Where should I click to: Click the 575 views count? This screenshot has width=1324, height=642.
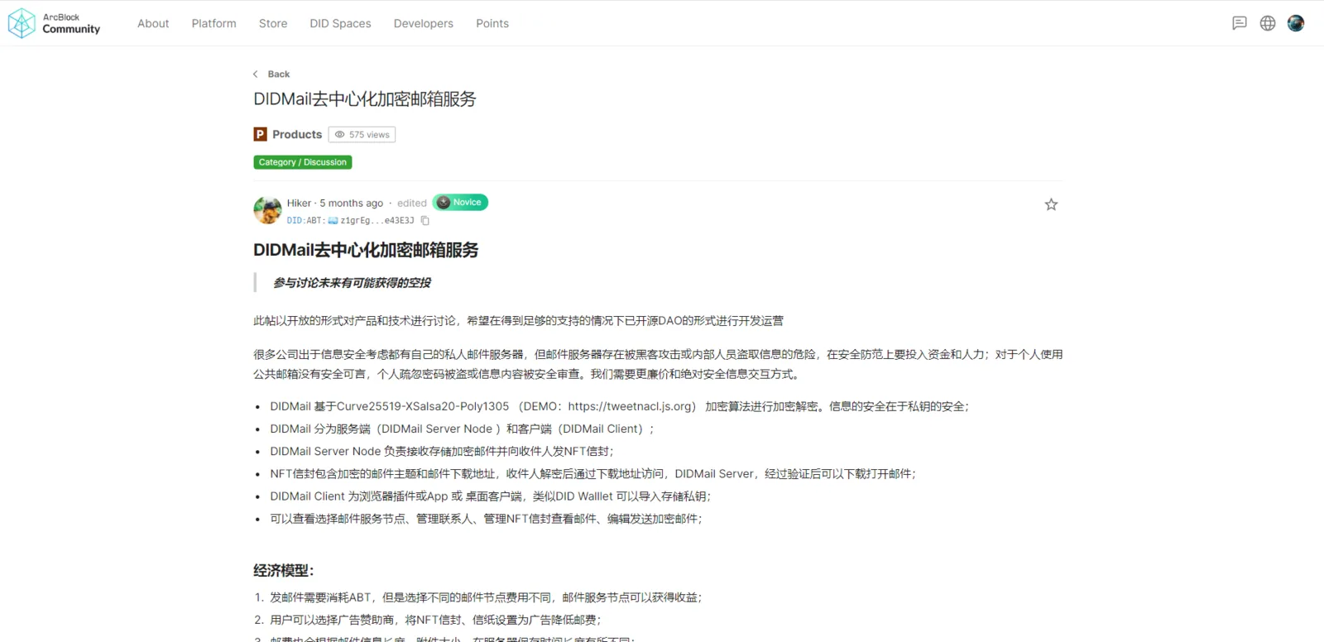pyautogui.click(x=369, y=135)
